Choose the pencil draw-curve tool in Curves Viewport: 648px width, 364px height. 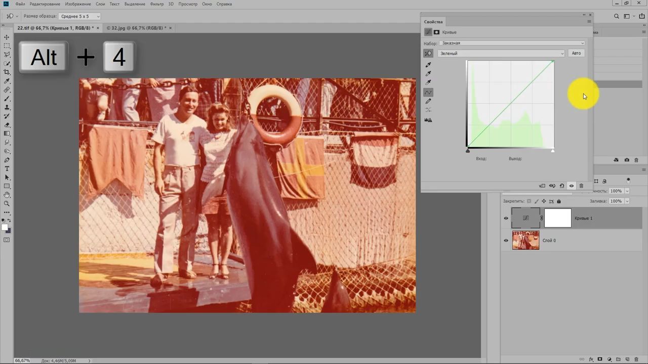(428, 101)
